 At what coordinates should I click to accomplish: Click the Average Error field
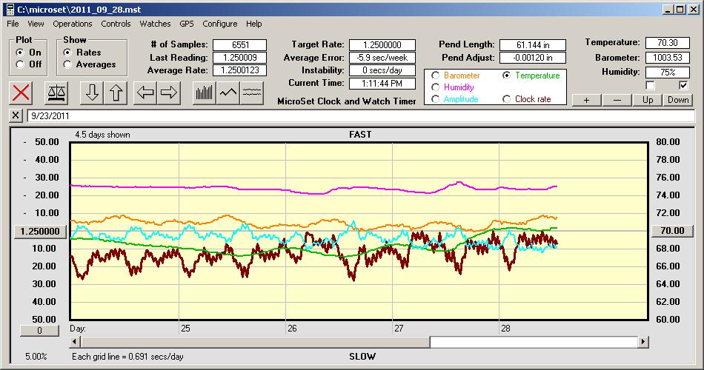coord(382,58)
